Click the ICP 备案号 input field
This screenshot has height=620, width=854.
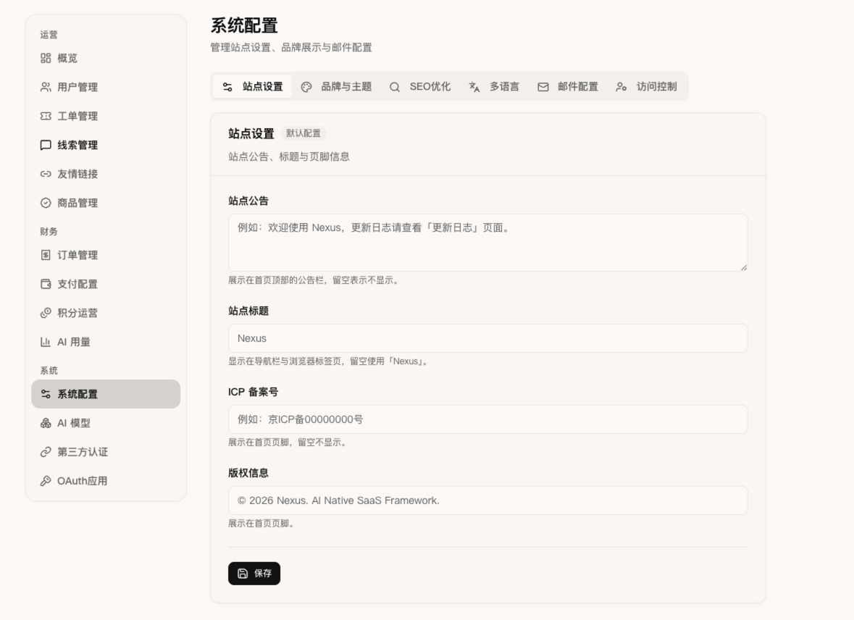pos(488,419)
